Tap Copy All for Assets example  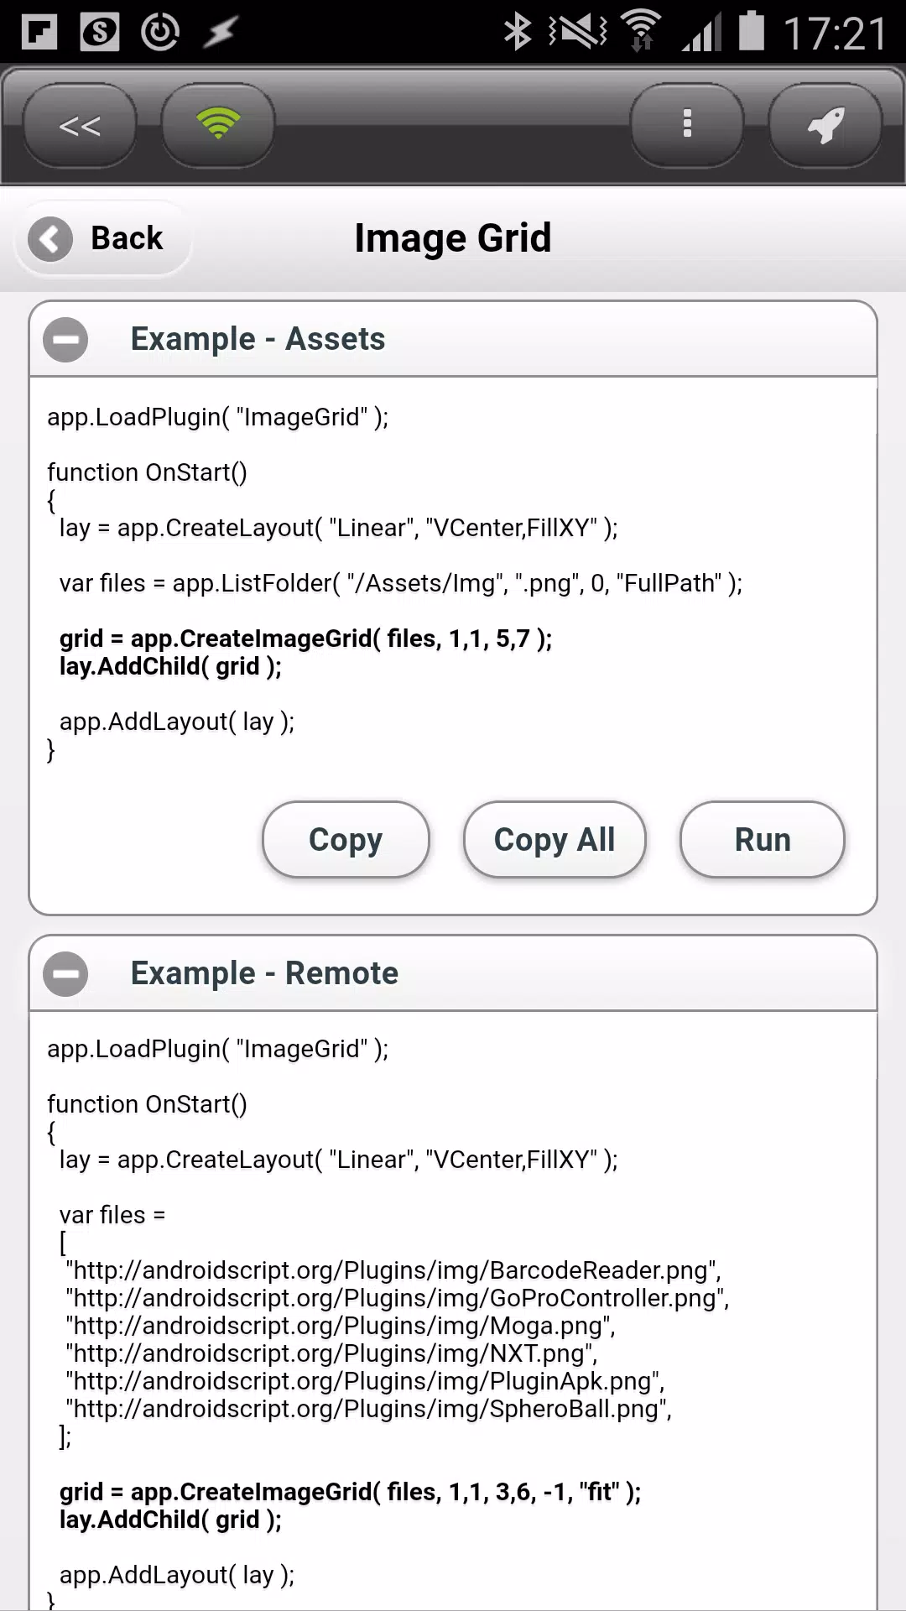(x=555, y=840)
